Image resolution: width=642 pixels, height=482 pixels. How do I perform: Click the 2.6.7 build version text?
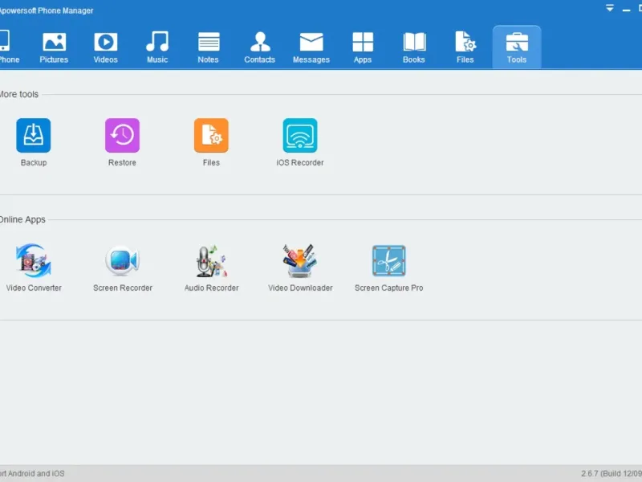pyautogui.click(x=612, y=473)
